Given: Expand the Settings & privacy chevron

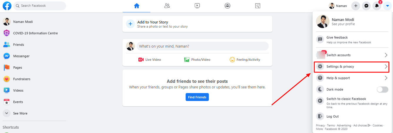Looking at the screenshot, I should [x=386, y=67].
